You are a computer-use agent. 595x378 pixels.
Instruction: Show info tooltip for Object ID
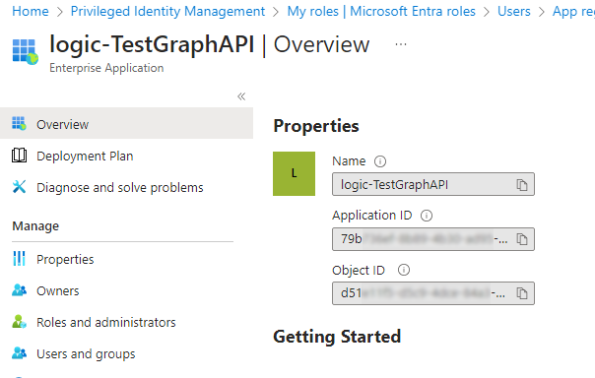coord(403,270)
